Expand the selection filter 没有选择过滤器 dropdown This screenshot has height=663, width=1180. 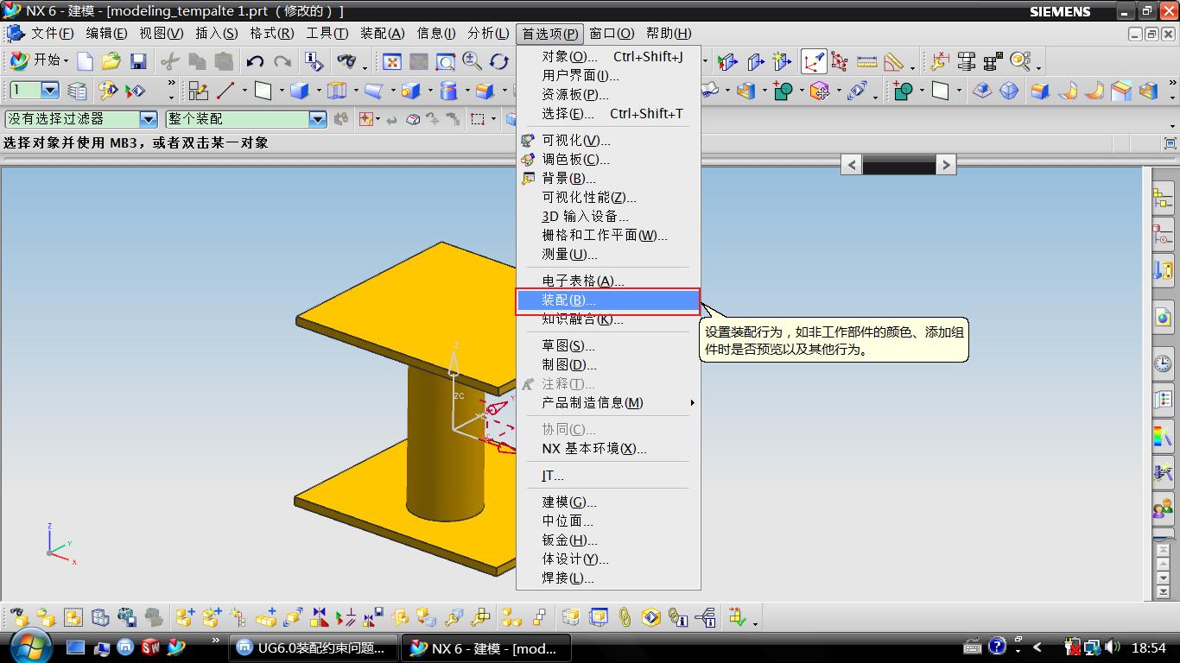pos(149,119)
